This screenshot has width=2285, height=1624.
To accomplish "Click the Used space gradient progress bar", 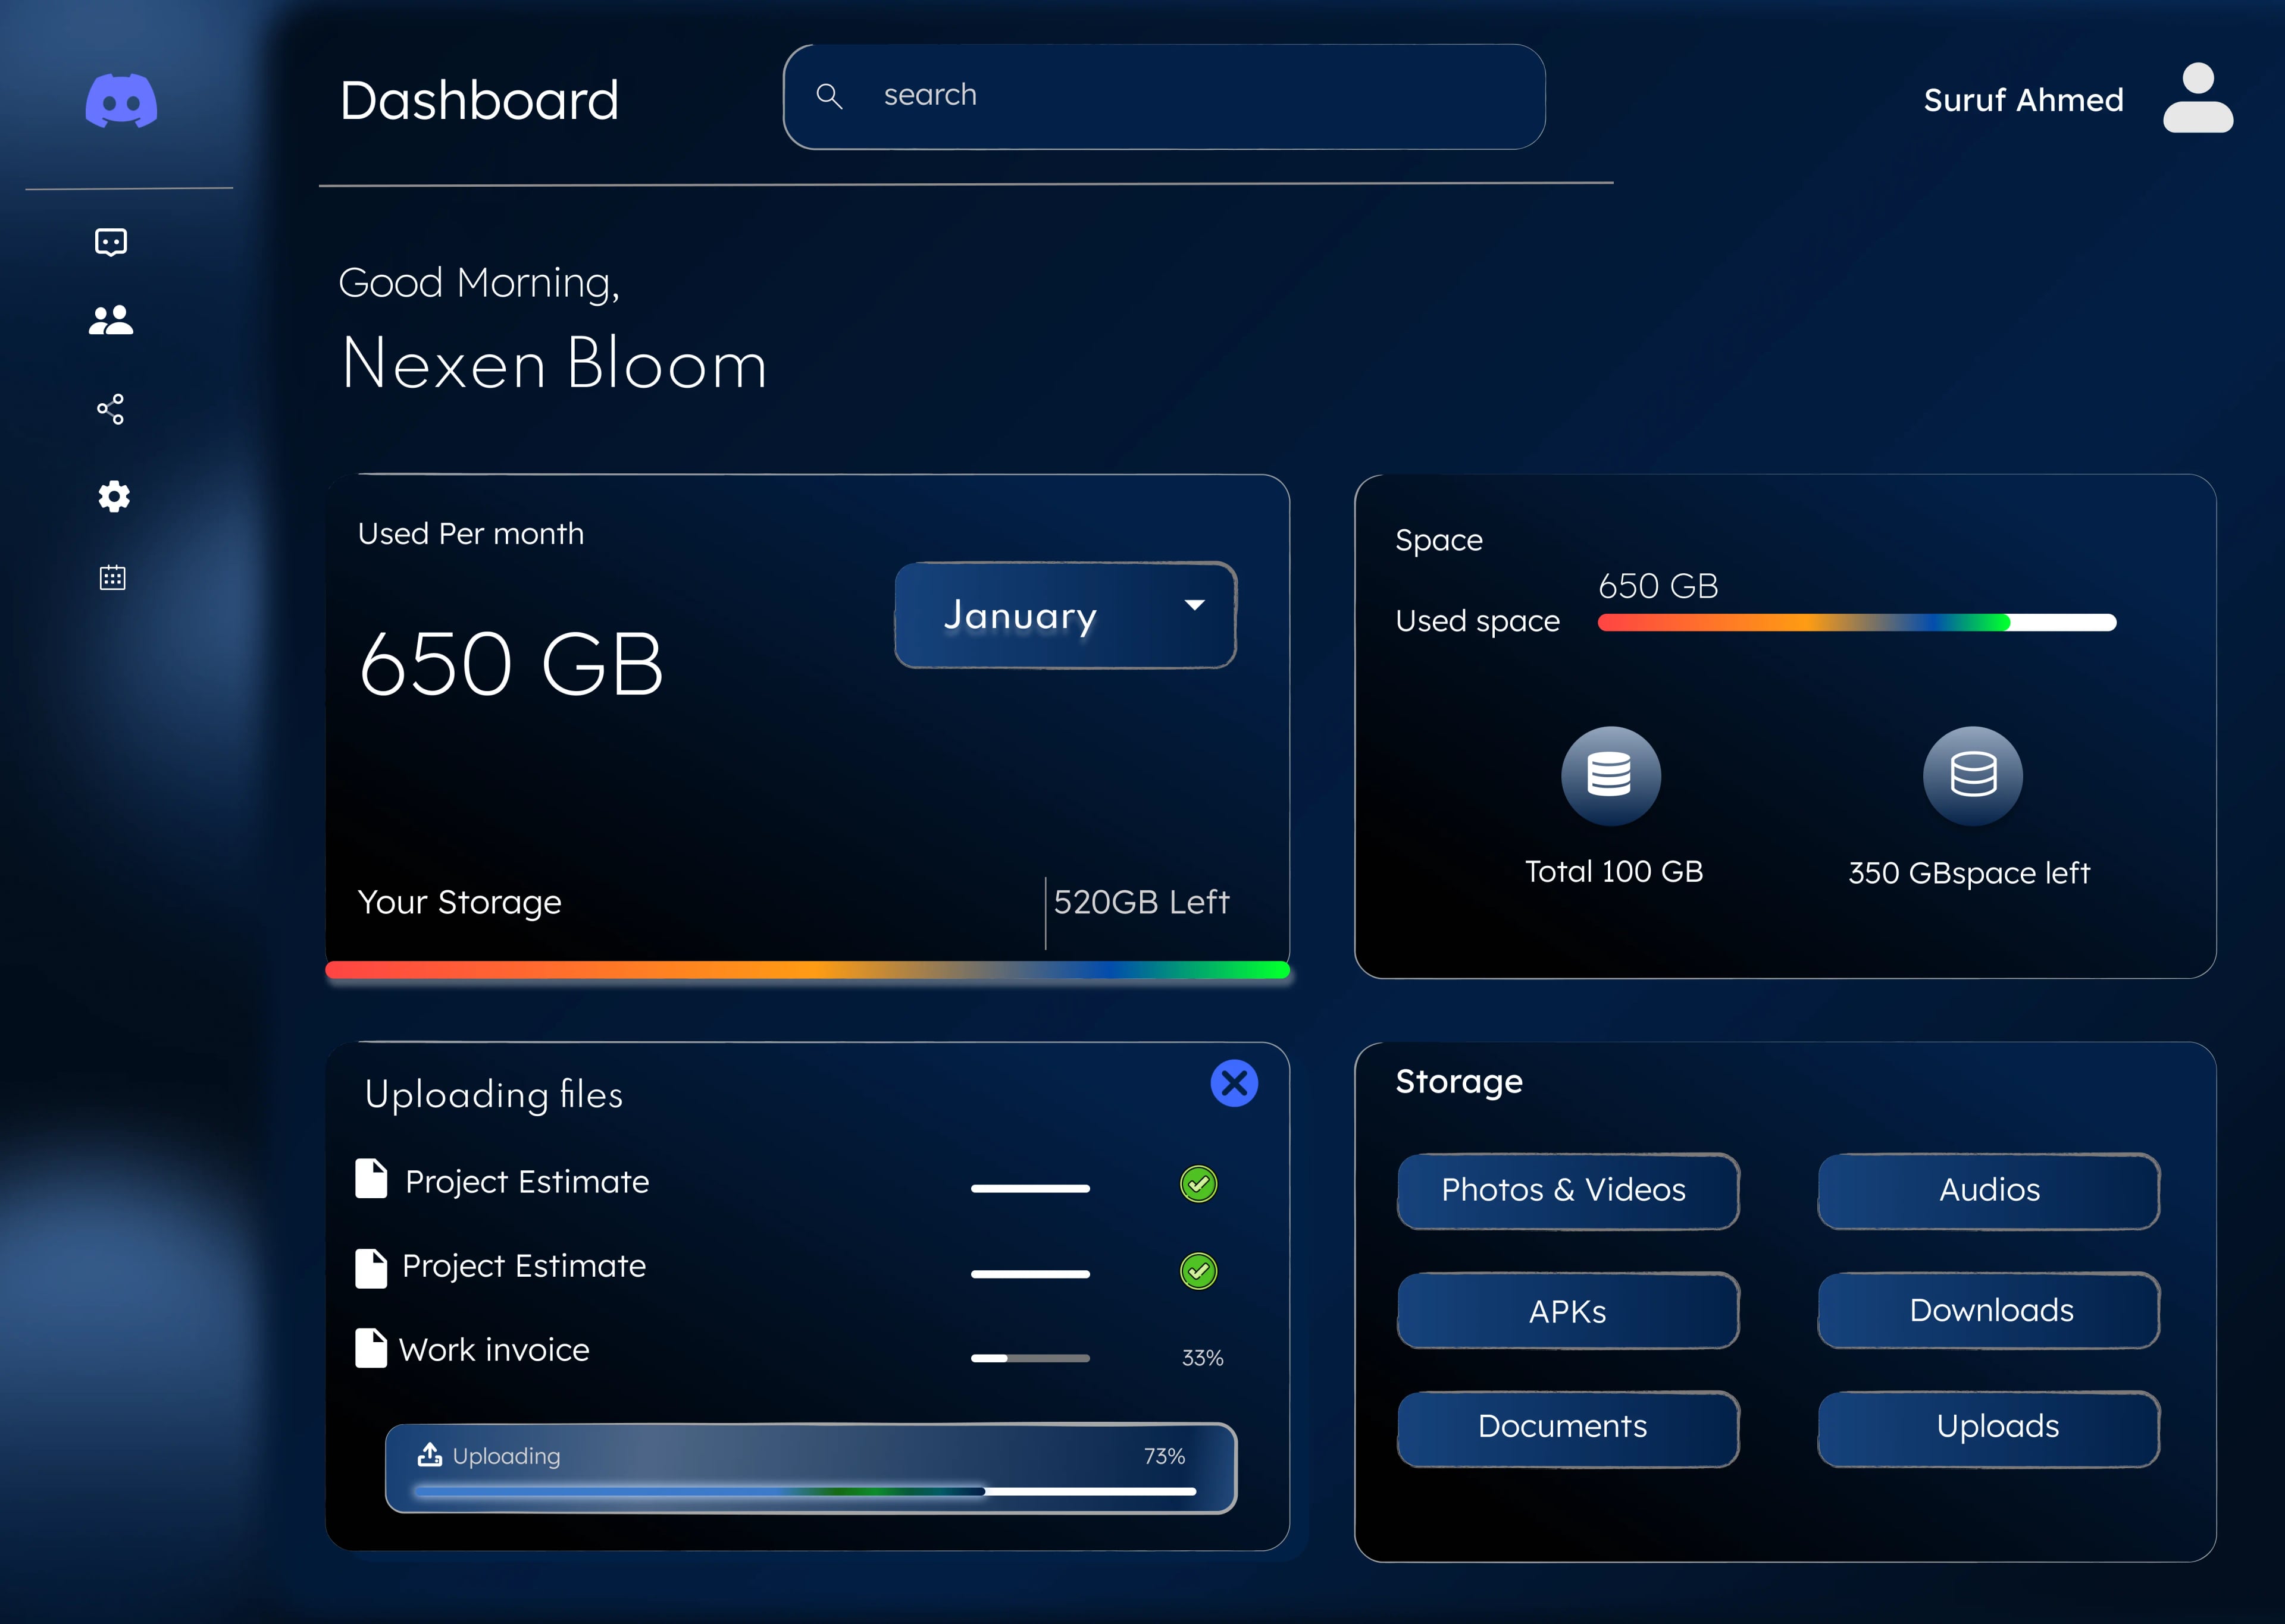I will pos(1856,623).
